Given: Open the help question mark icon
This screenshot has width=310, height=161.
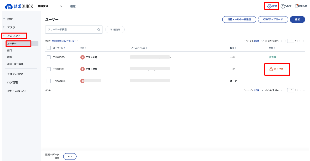Looking at the screenshot, I should (x=283, y=6).
